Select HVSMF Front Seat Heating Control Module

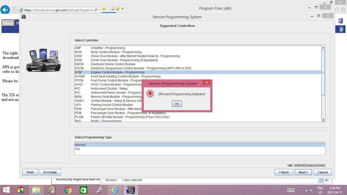198,76
